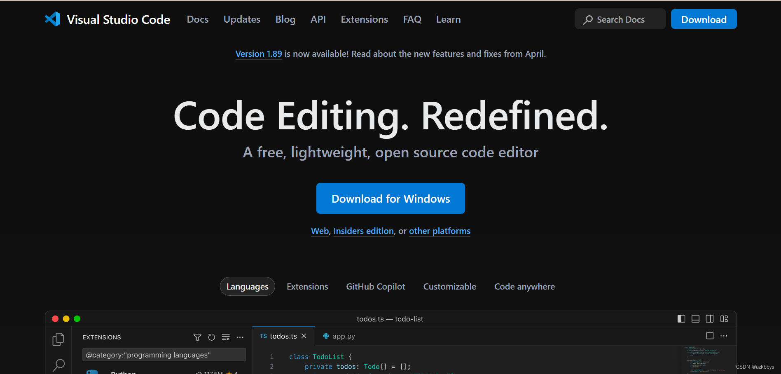Click the Search Docs magnifier icon
The image size is (781, 374).
tap(588, 19)
